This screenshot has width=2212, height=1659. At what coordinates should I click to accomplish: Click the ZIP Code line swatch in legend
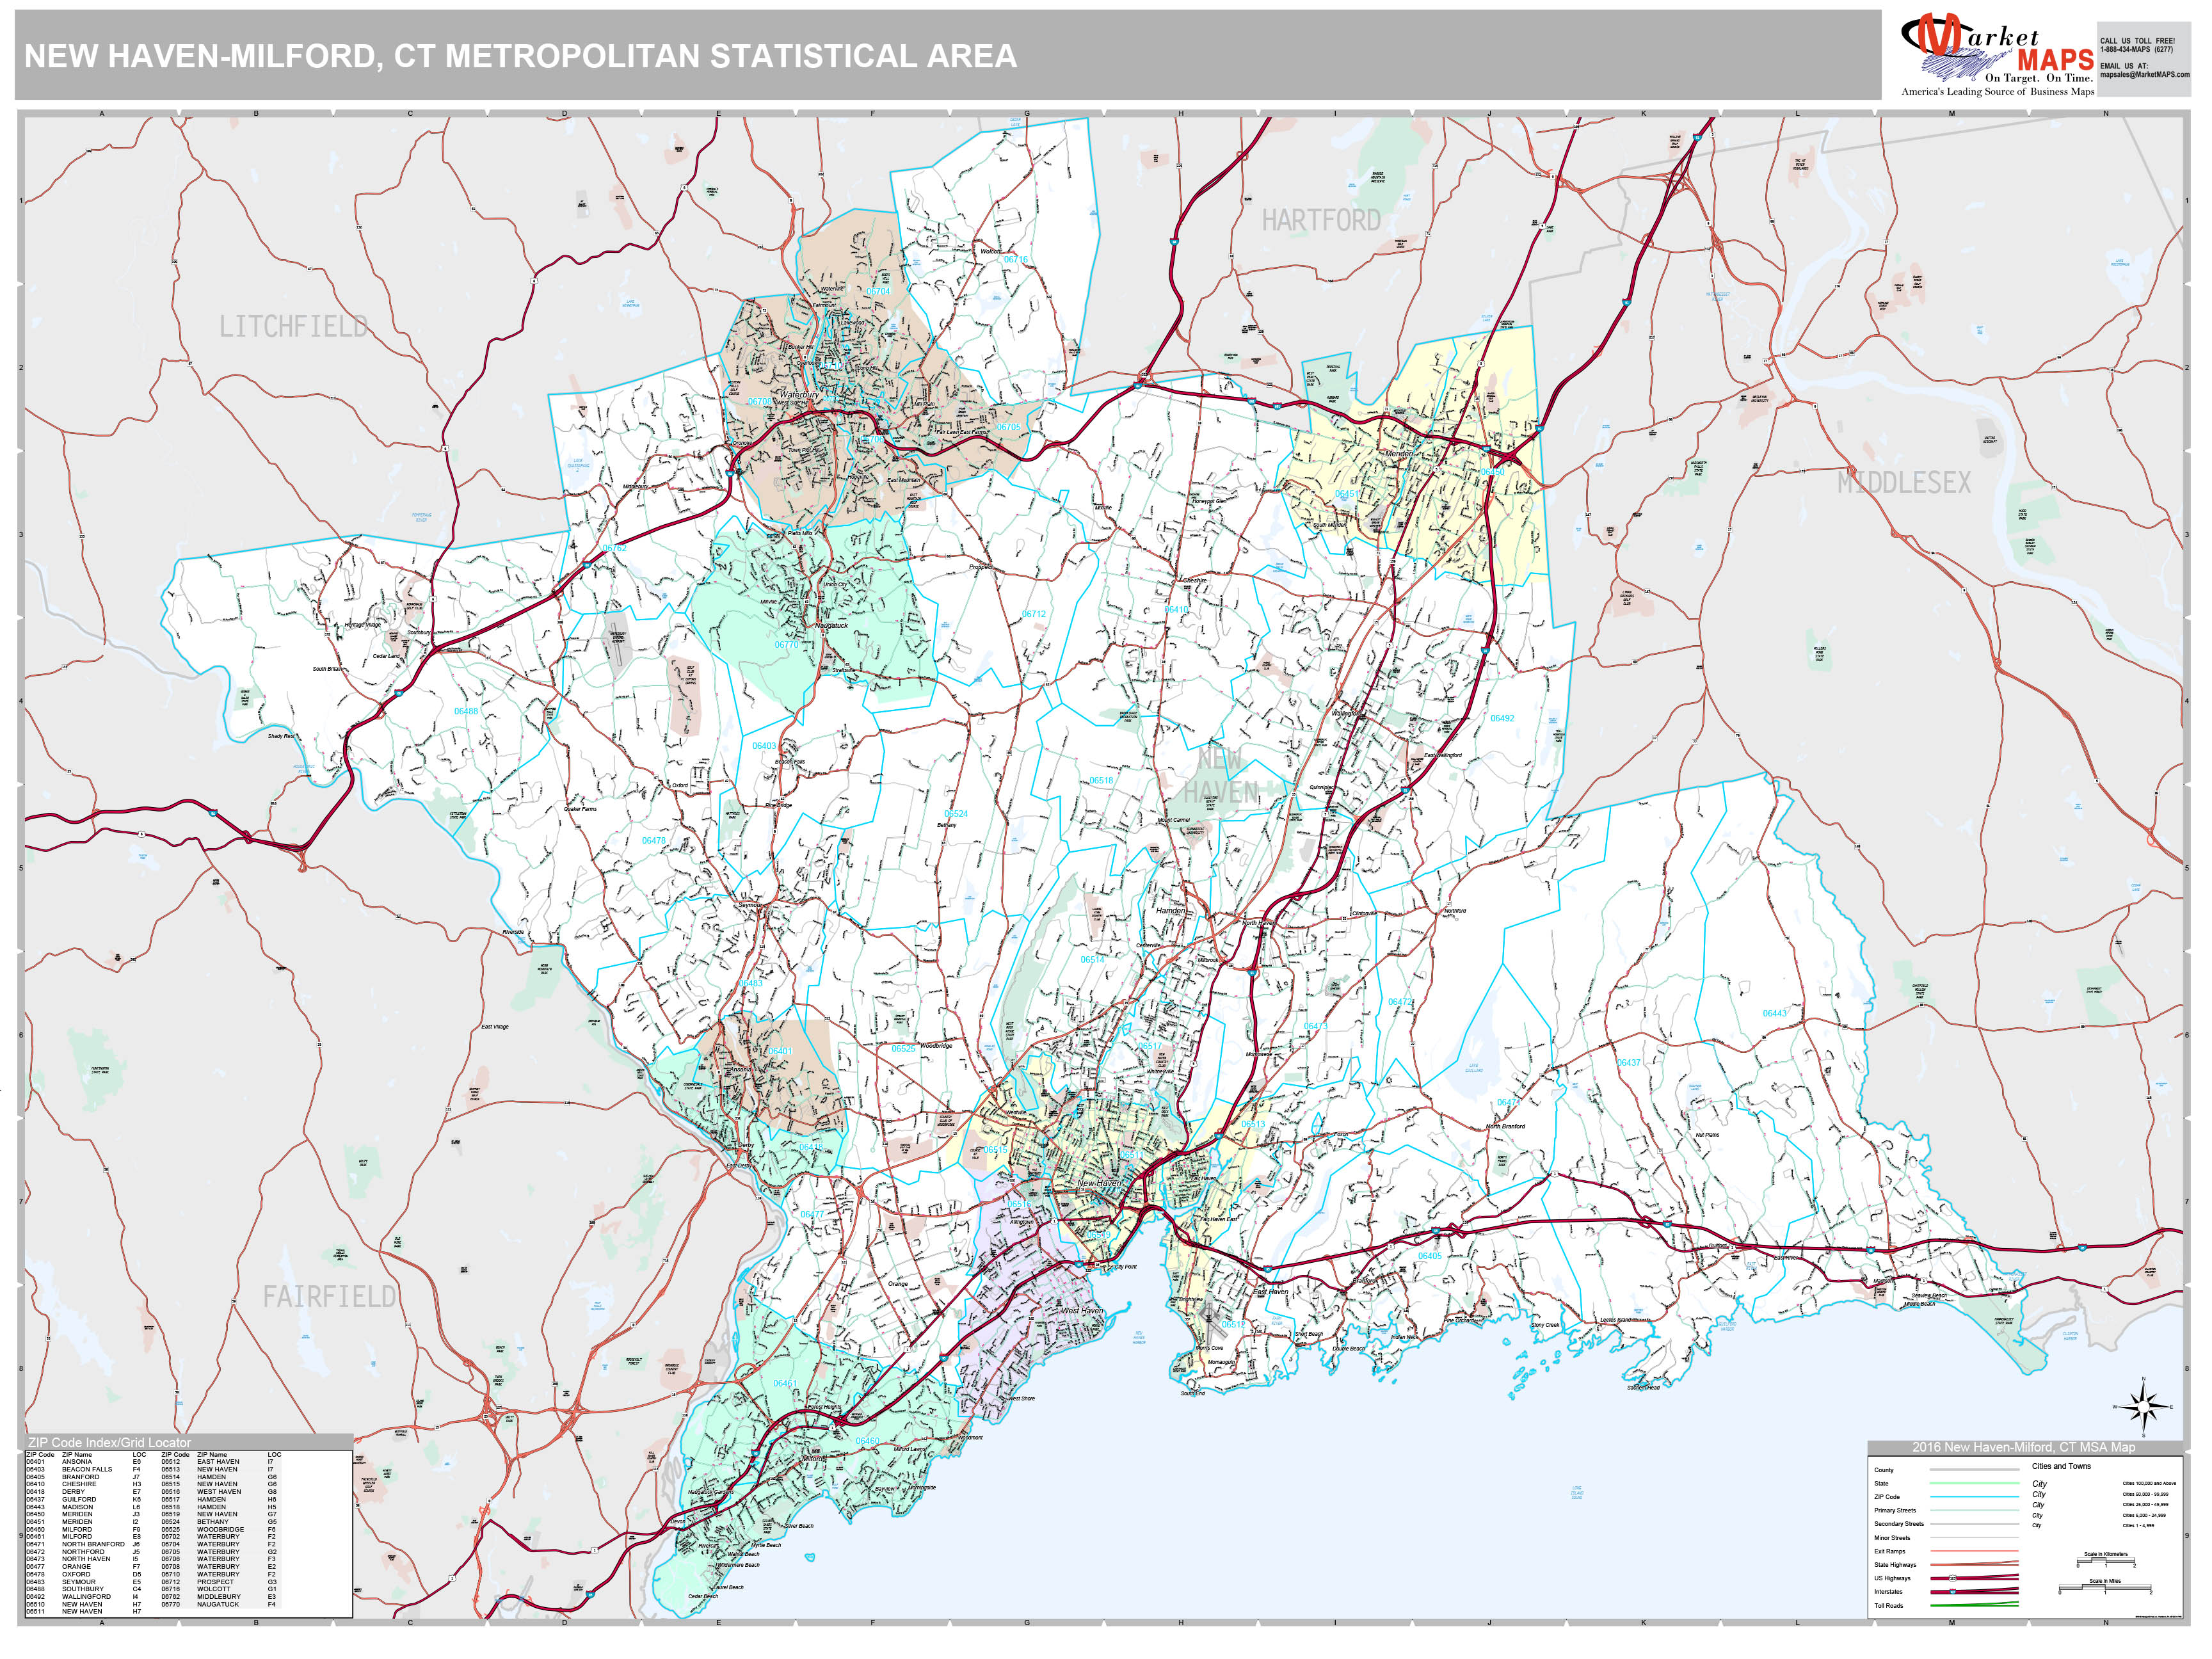click(1975, 1497)
